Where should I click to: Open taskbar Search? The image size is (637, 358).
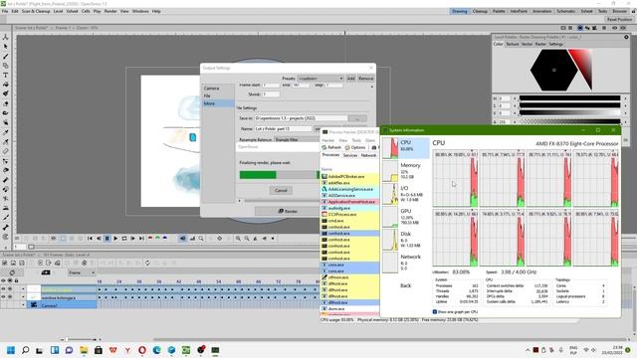pos(25,350)
